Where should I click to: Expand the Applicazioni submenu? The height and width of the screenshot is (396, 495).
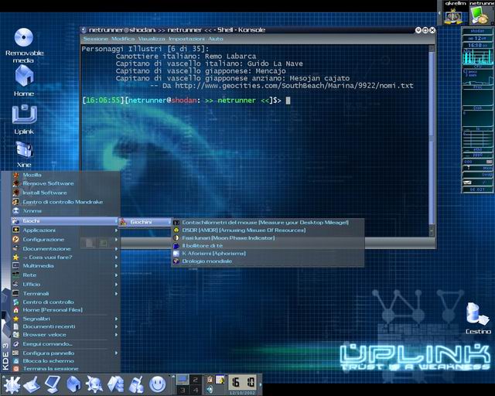tap(65, 230)
